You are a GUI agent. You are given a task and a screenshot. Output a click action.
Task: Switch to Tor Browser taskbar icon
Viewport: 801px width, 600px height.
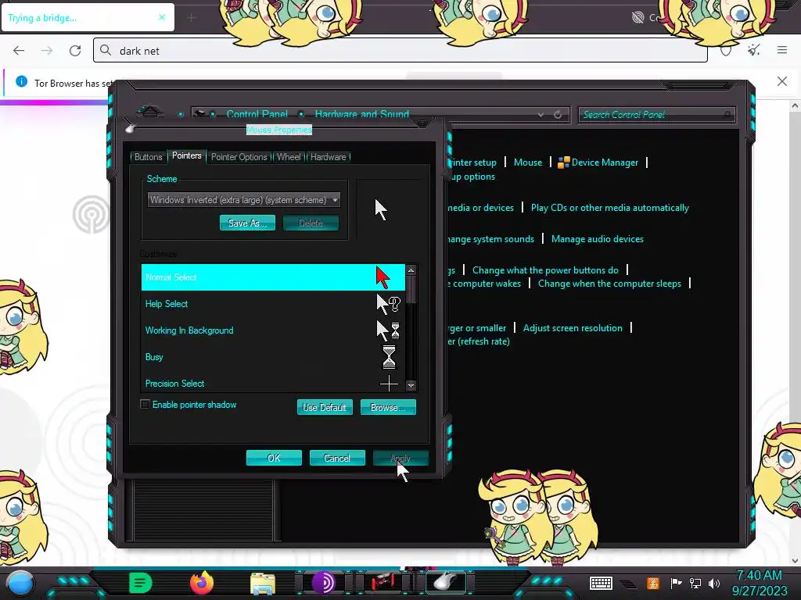click(x=323, y=583)
